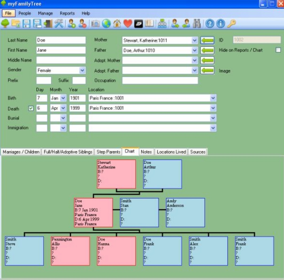This screenshot has width=284, height=280.
Task: Expand the Mother selection dropdown
Action: coord(195,40)
